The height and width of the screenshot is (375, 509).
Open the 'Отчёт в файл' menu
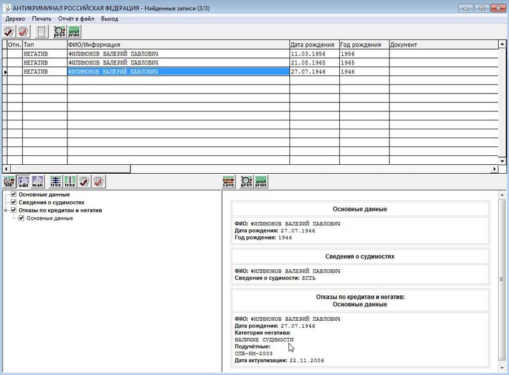(76, 19)
